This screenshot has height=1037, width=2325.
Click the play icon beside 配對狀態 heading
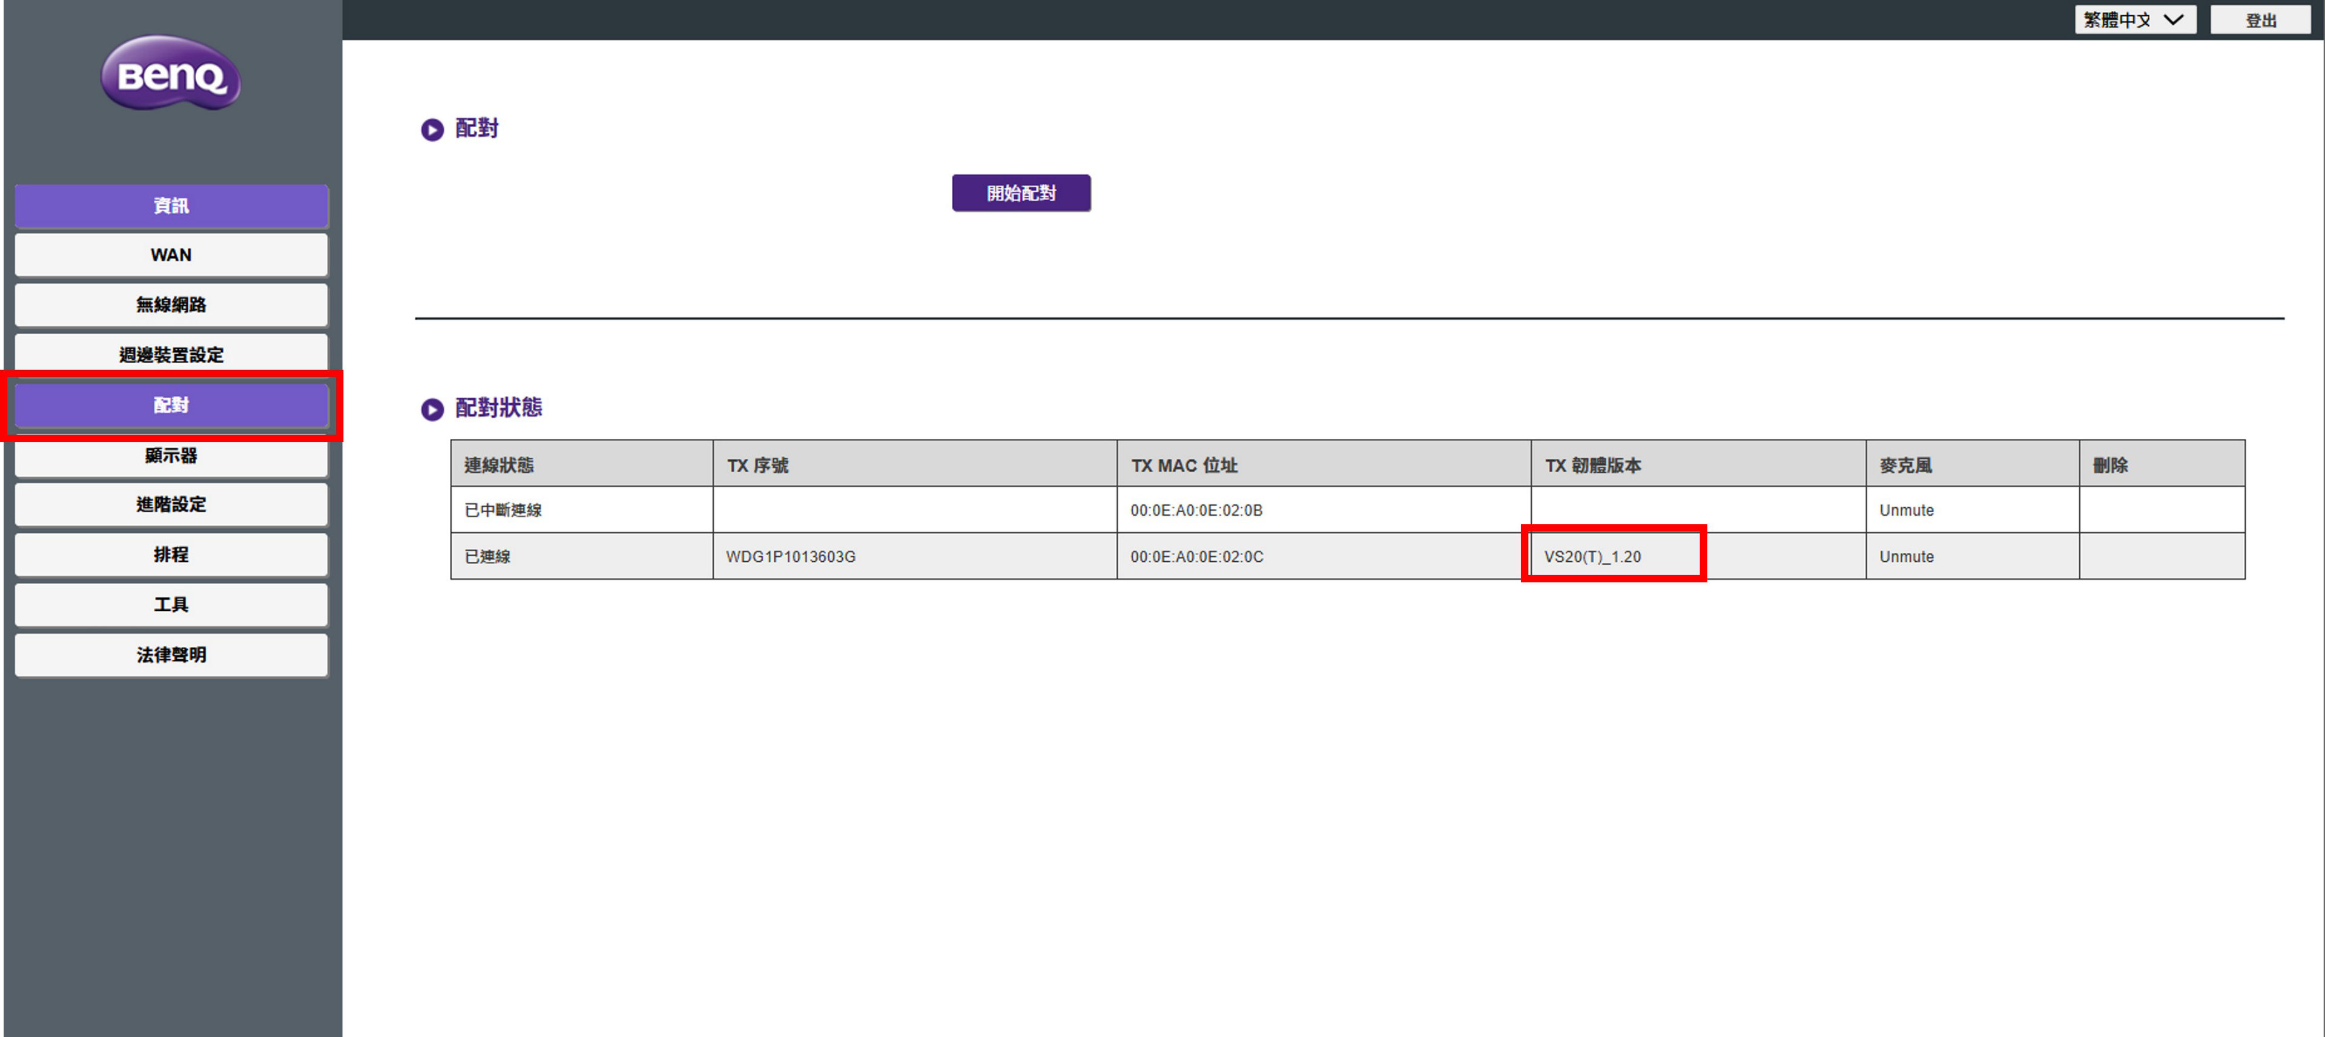432,409
